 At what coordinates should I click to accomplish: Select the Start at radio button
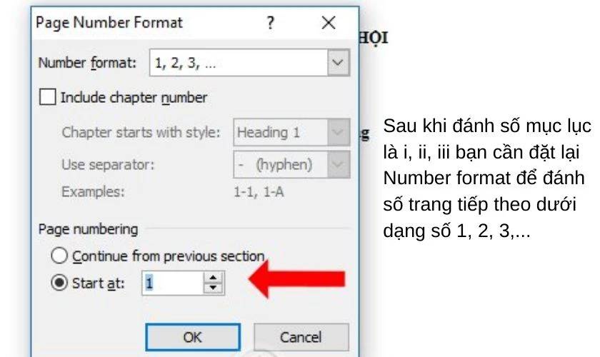pos(59,283)
